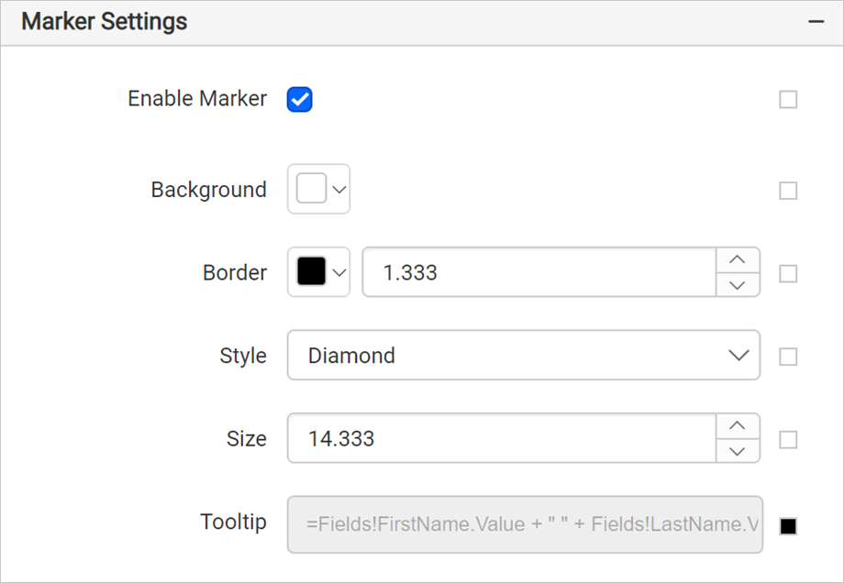The width and height of the screenshot is (844, 583).
Task: Click the Size input field
Action: pyautogui.click(x=501, y=438)
